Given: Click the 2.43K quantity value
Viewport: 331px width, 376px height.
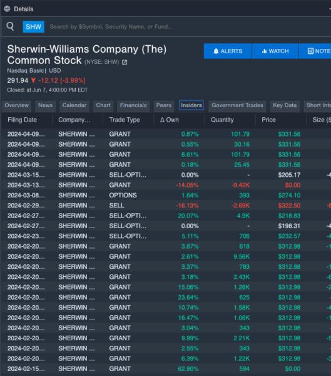Looking at the screenshot, I should click(242, 277).
